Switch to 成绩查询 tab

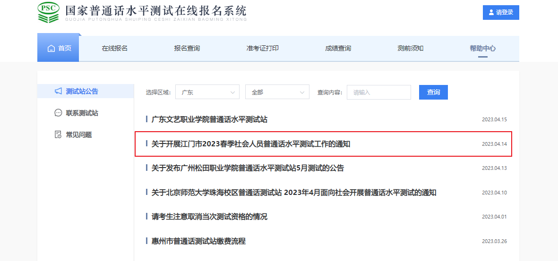pyautogui.click(x=338, y=49)
